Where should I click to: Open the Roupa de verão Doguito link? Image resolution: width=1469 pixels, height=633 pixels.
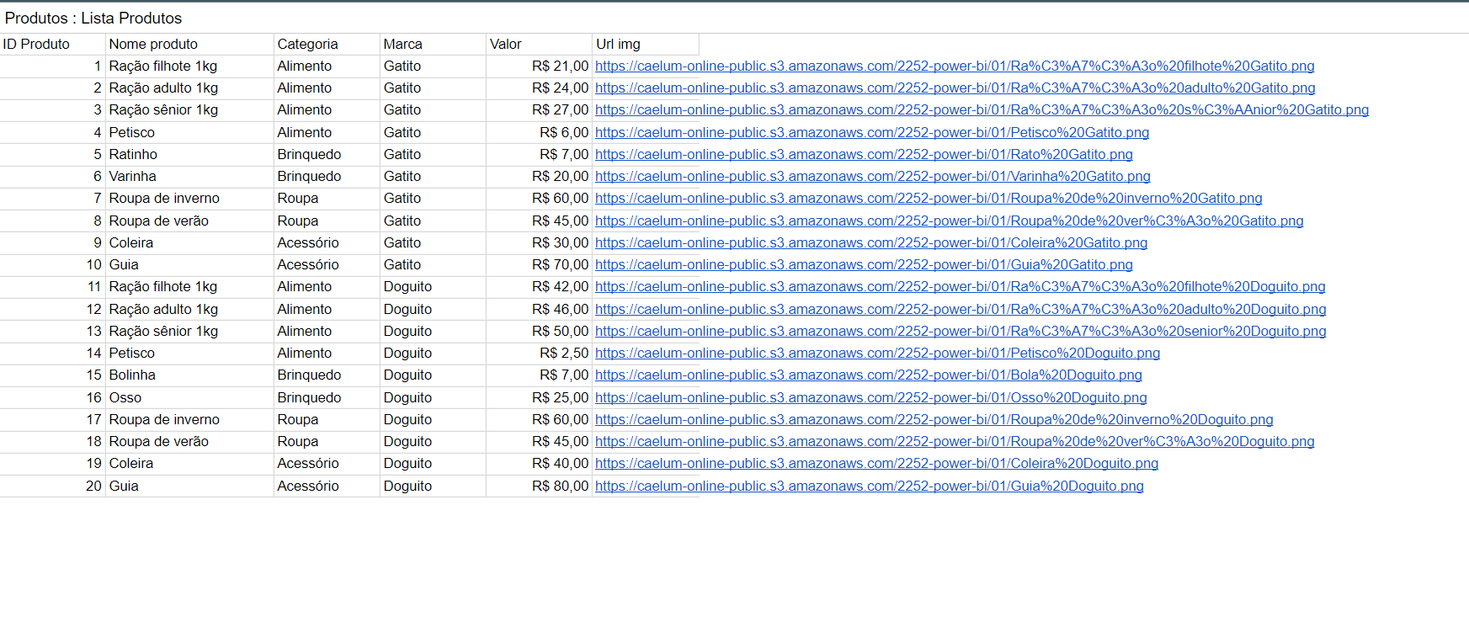coord(955,441)
